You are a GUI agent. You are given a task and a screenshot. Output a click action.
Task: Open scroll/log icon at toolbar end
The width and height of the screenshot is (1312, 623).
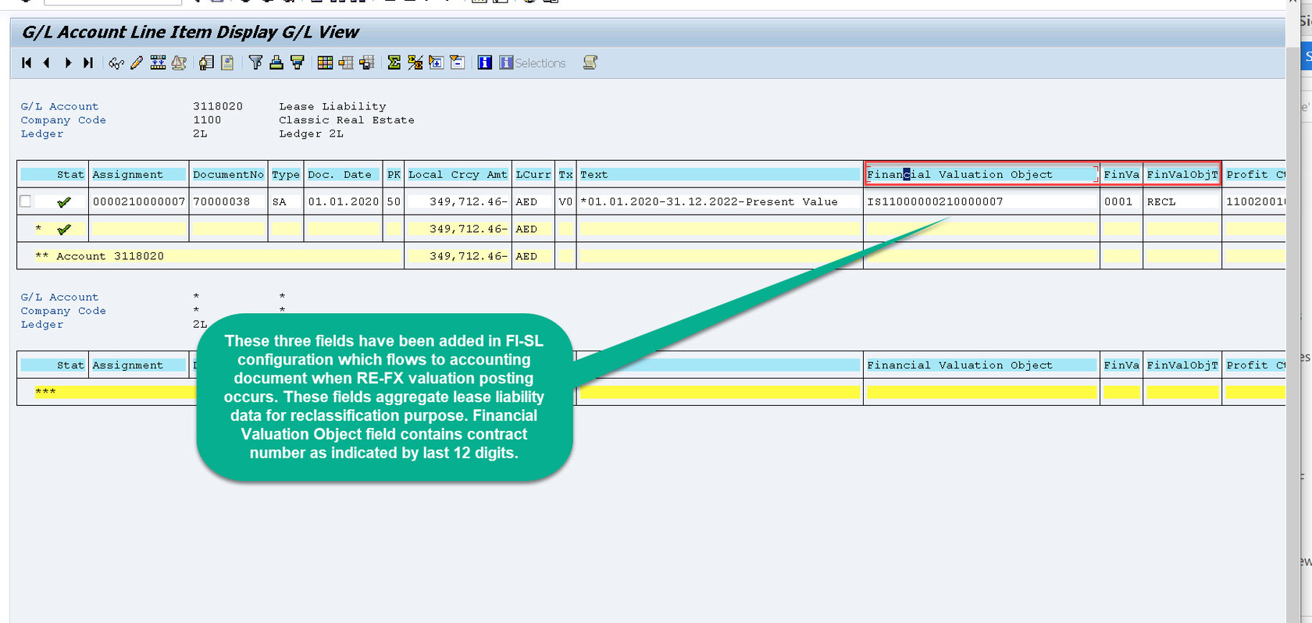tap(590, 63)
